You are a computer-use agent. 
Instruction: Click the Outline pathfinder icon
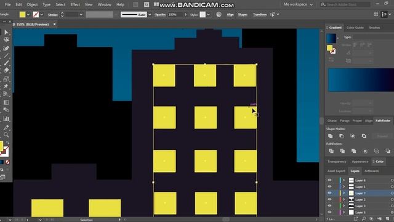pyautogui.click(x=376, y=151)
